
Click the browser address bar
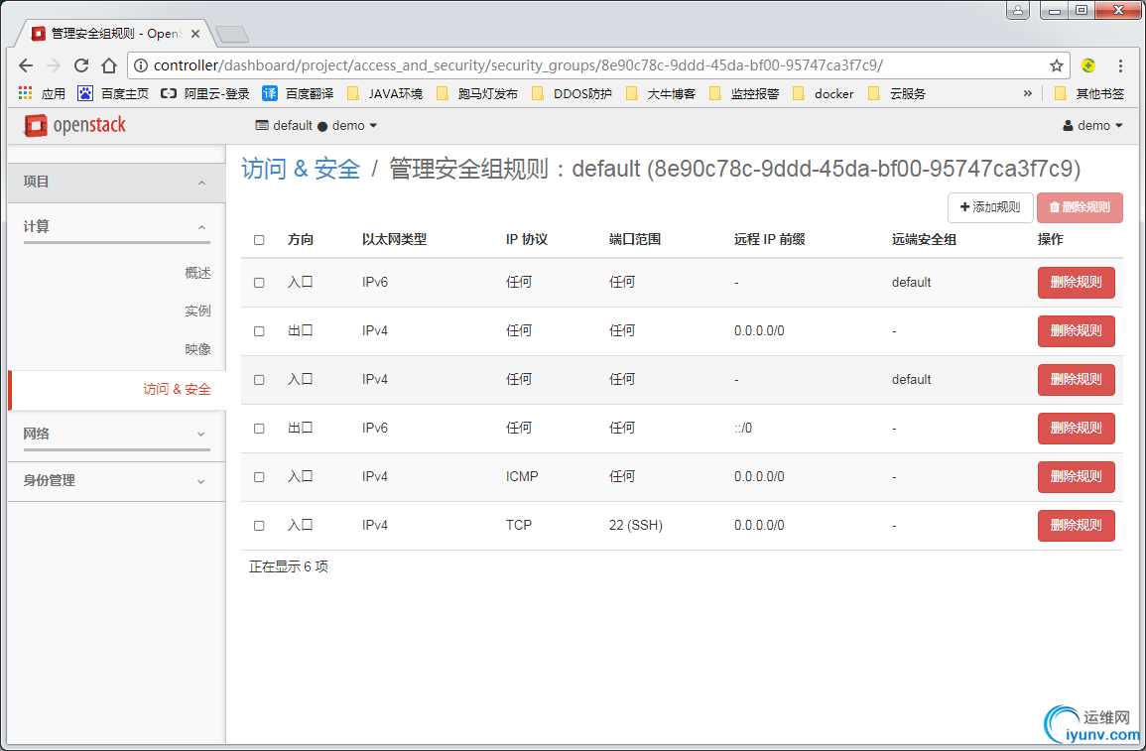tap(595, 65)
